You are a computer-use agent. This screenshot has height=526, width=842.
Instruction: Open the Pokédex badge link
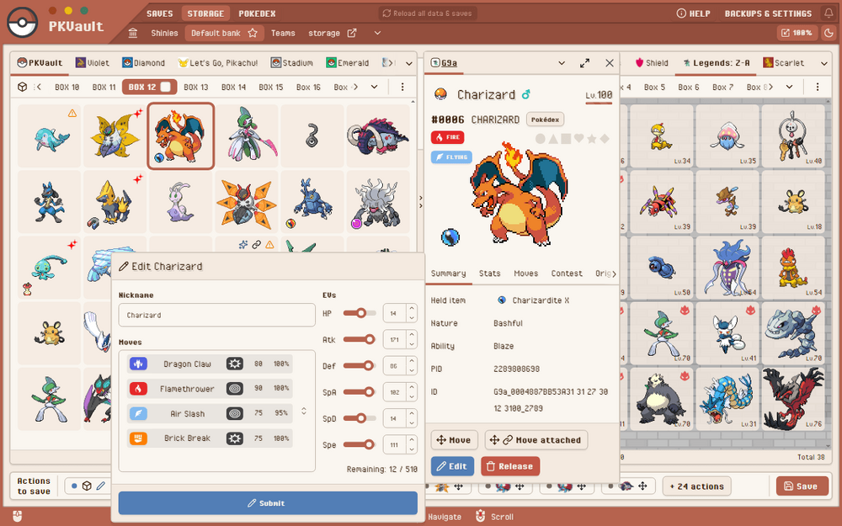coord(545,120)
